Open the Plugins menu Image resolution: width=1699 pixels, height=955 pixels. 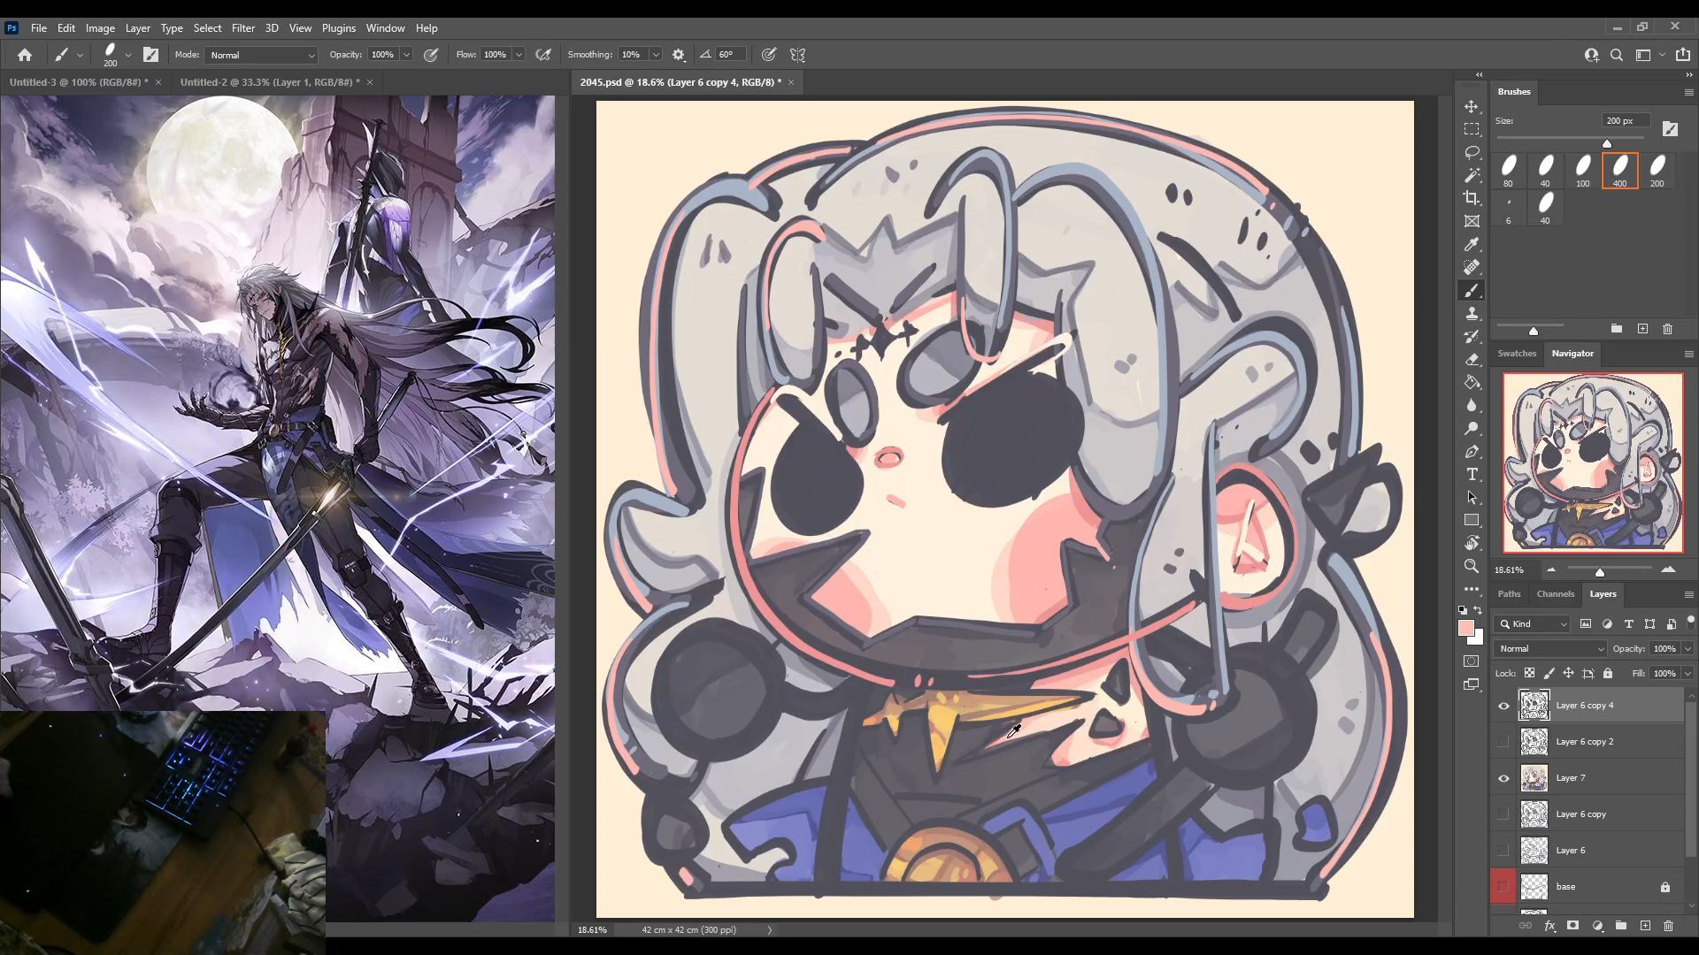pos(338,28)
